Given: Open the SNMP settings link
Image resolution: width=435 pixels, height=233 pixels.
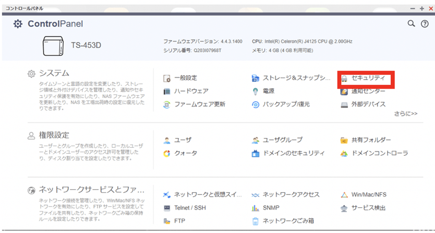Looking at the screenshot, I should 271,208.
